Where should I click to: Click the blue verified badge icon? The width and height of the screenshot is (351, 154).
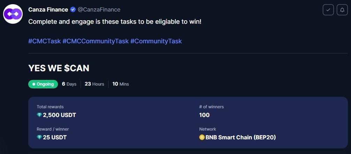click(73, 10)
